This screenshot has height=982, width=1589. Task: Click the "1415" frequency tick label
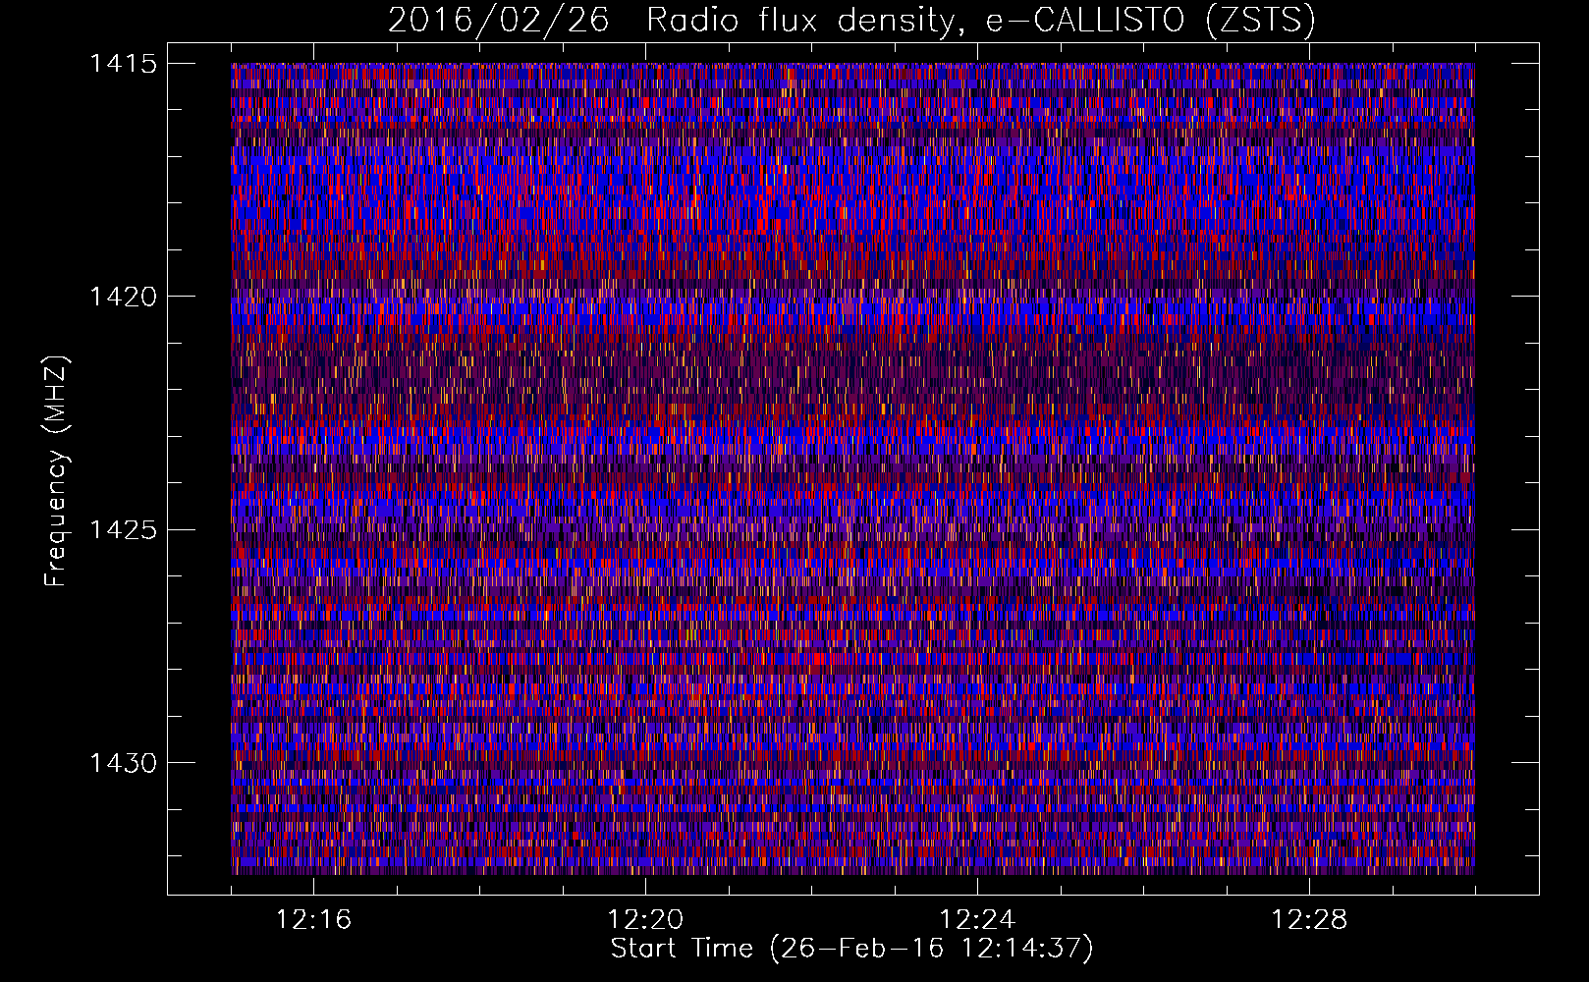[x=123, y=64]
